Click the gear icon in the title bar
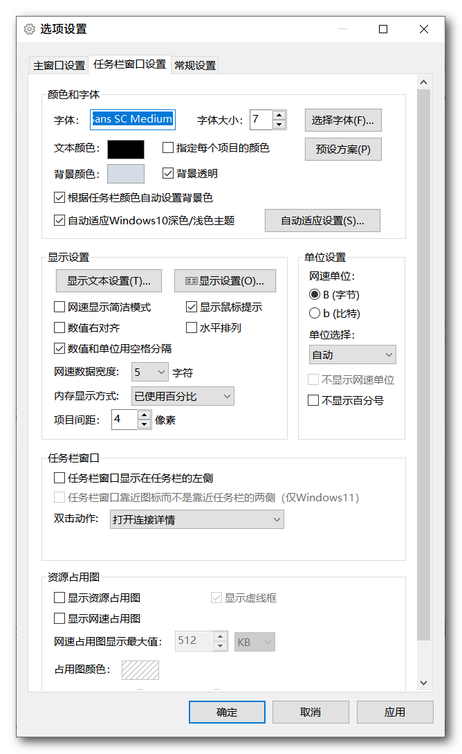 pyautogui.click(x=29, y=29)
